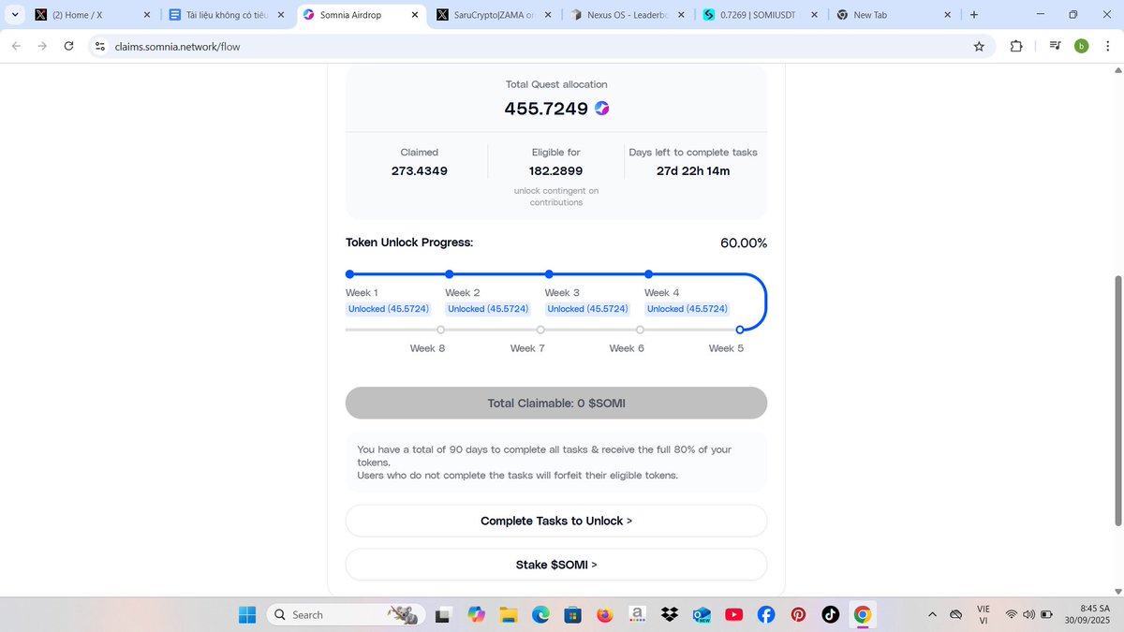Open Task View from the taskbar
Image resolution: width=1124 pixels, height=632 pixels.
click(443, 614)
